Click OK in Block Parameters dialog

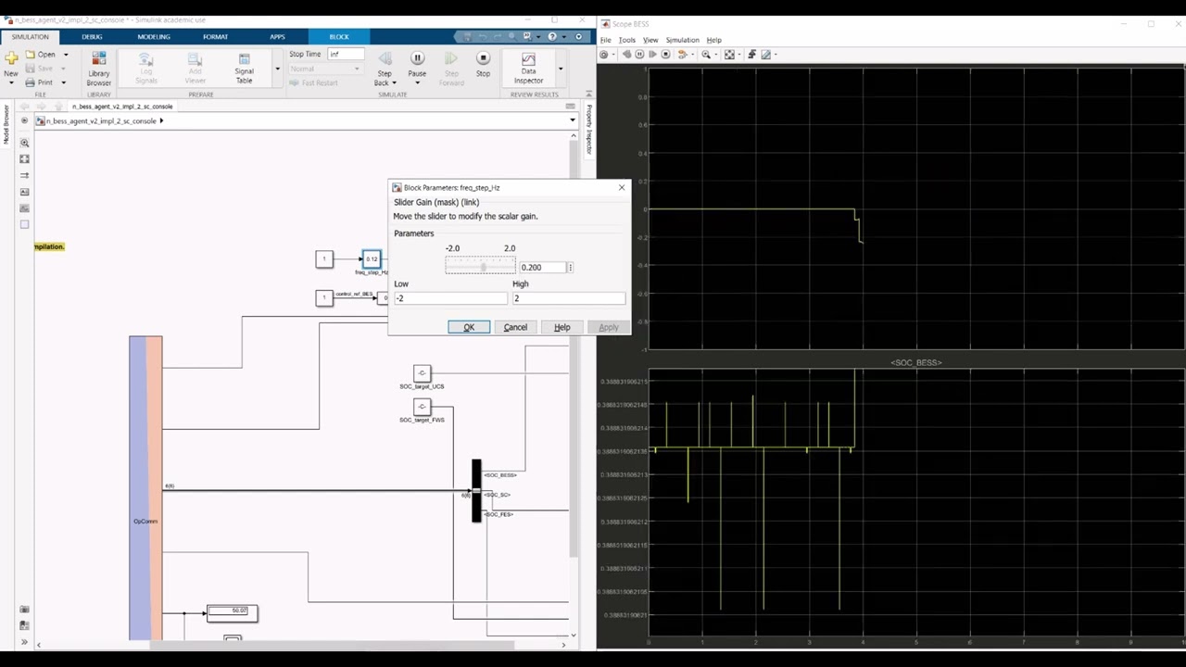pyautogui.click(x=469, y=327)
